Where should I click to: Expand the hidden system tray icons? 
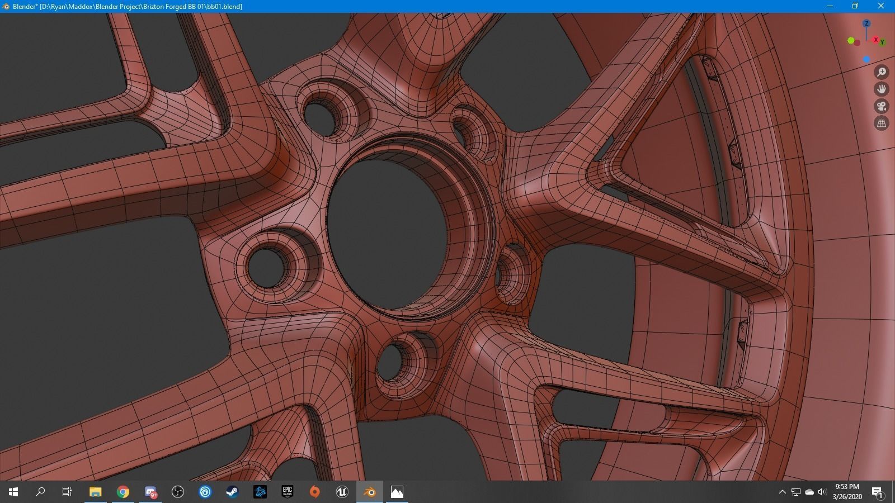782,492
